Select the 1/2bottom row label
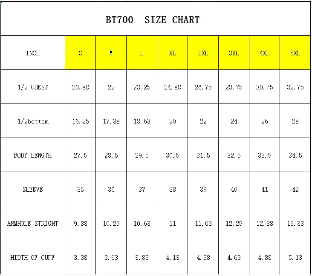Viewport: 312px width, 276px height. pyautogui.click(x=33, y=121)
